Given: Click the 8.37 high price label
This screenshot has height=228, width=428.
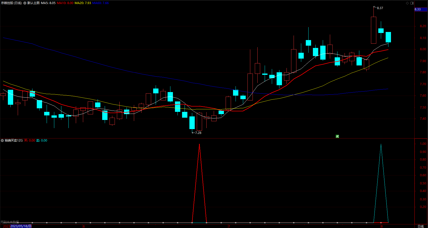Looking at the screenshot, I should [380, 8].
